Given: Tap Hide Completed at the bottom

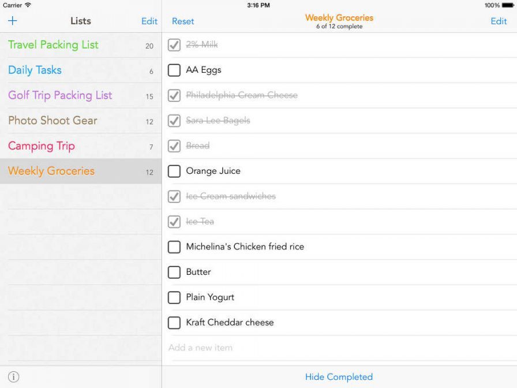Looking at the screenshot, I should [x=339, y=377].
